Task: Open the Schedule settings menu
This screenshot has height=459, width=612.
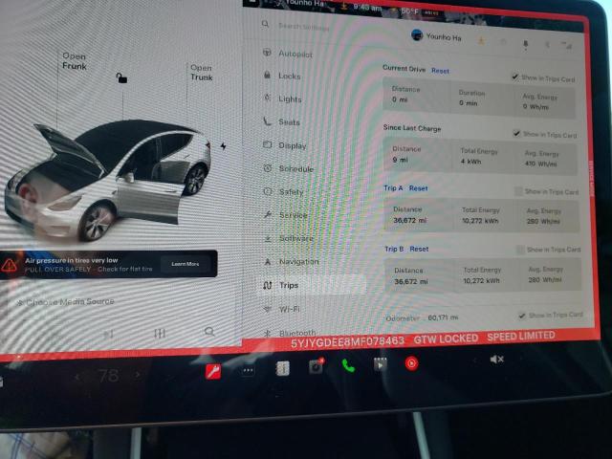Action: (289, 168)
